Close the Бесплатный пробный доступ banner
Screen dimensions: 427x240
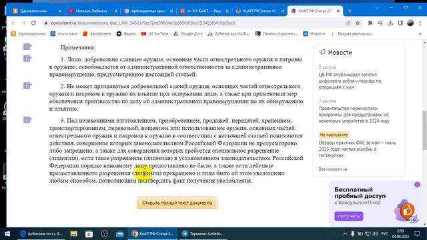(417, 185)
